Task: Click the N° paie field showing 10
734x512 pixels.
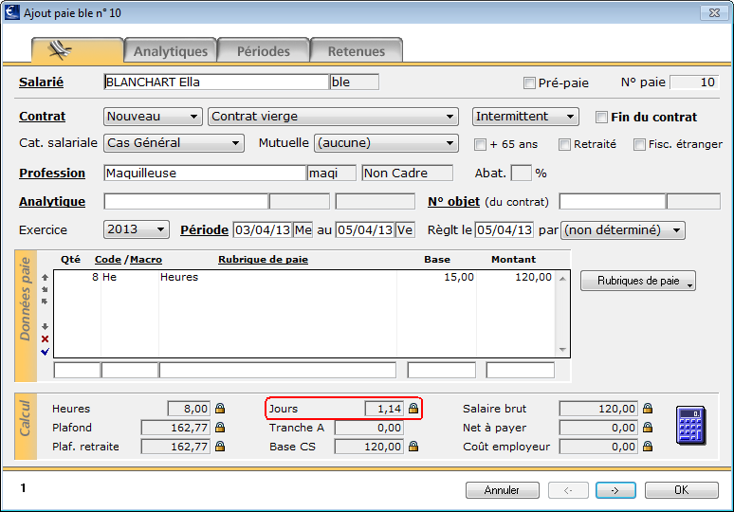Action: (x=694, y=82)
